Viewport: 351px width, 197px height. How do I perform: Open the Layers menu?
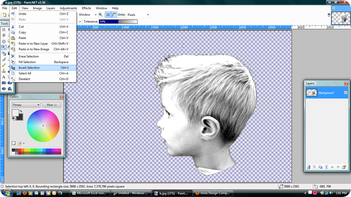pyautogui.click(x=50, y=8)
